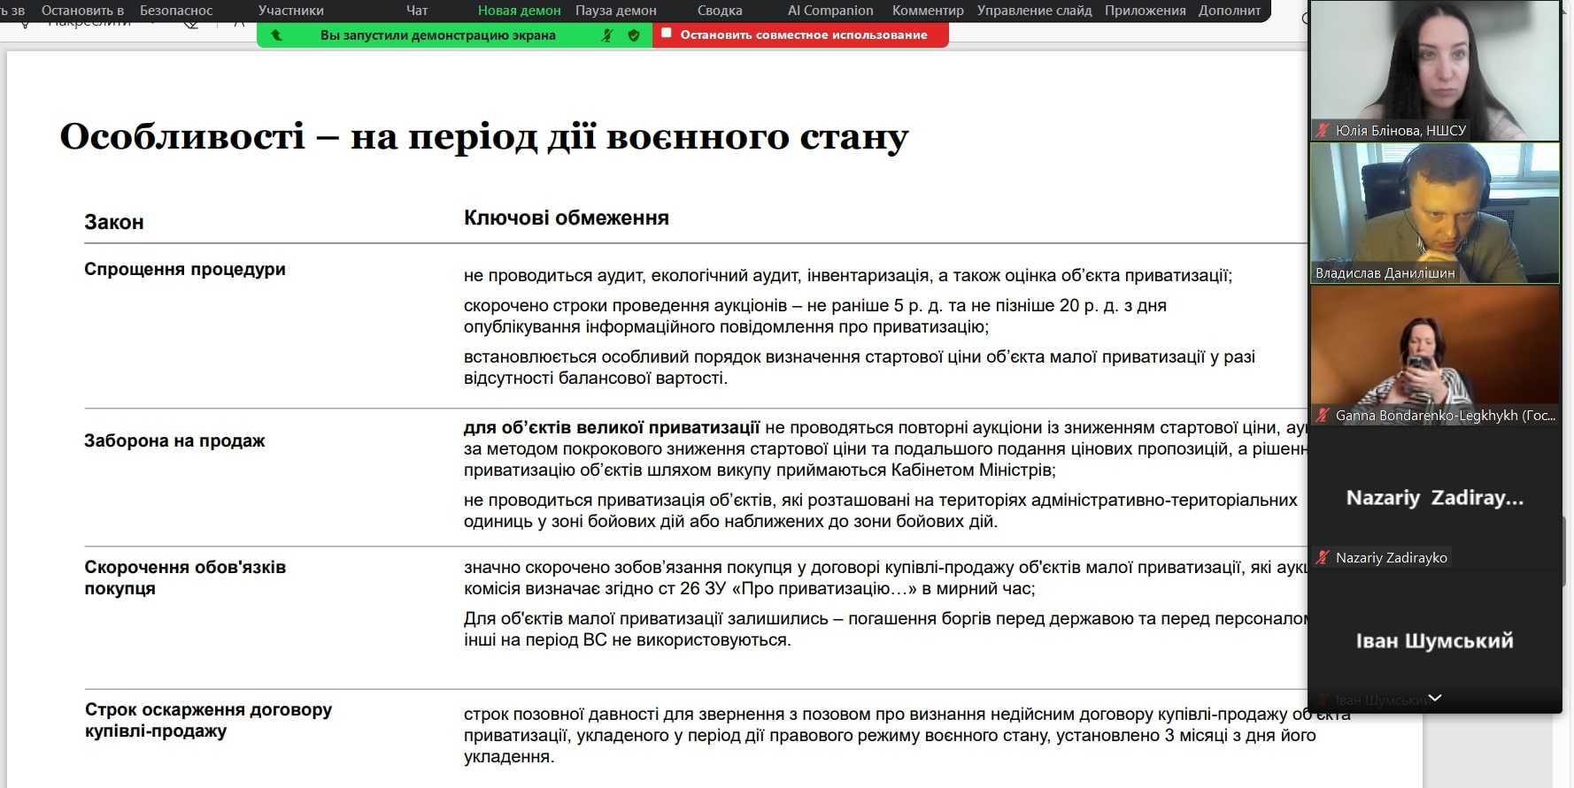Start a Новая демон new share
The image size is (1574, 788).
[519, 11]
